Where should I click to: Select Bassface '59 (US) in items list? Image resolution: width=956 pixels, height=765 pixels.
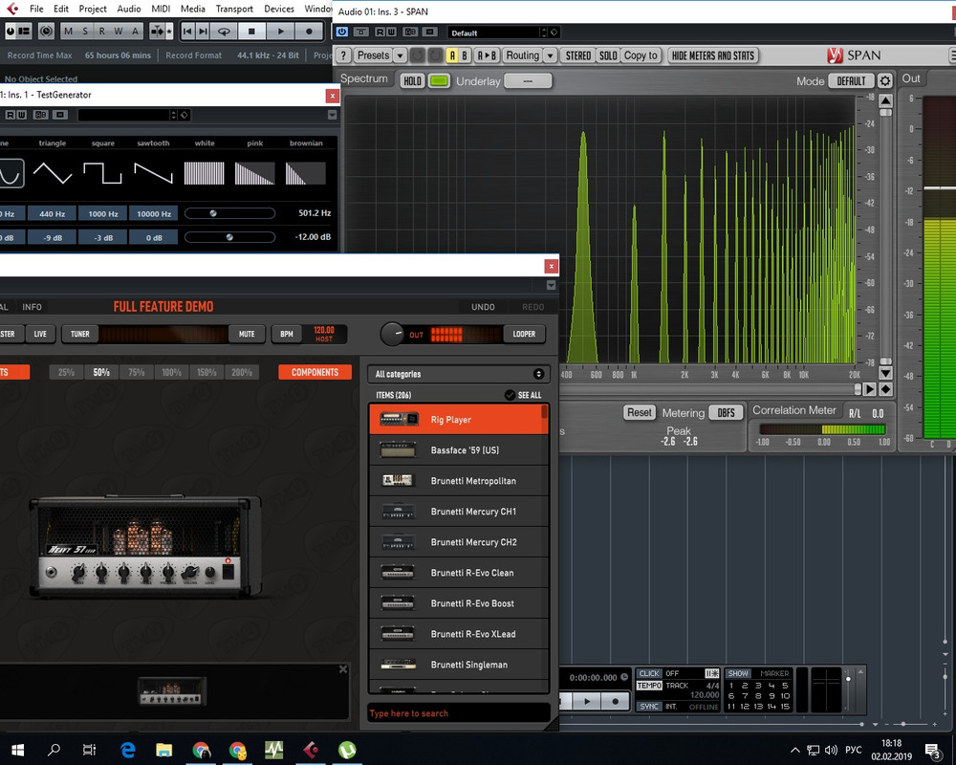(459, 450)
